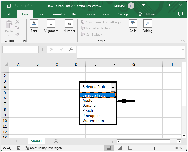Open Customize Quick Access Toolbar menu
Image resolution: width=188 pixels, height=152 pixels.
tap(37, 6)
